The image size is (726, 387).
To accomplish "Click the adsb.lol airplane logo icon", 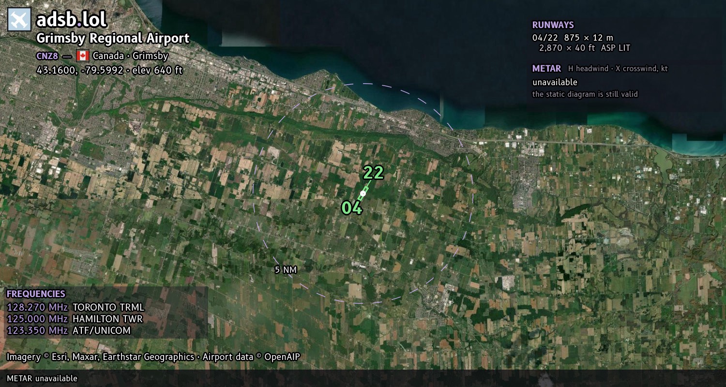I will (x=19, y=20).
